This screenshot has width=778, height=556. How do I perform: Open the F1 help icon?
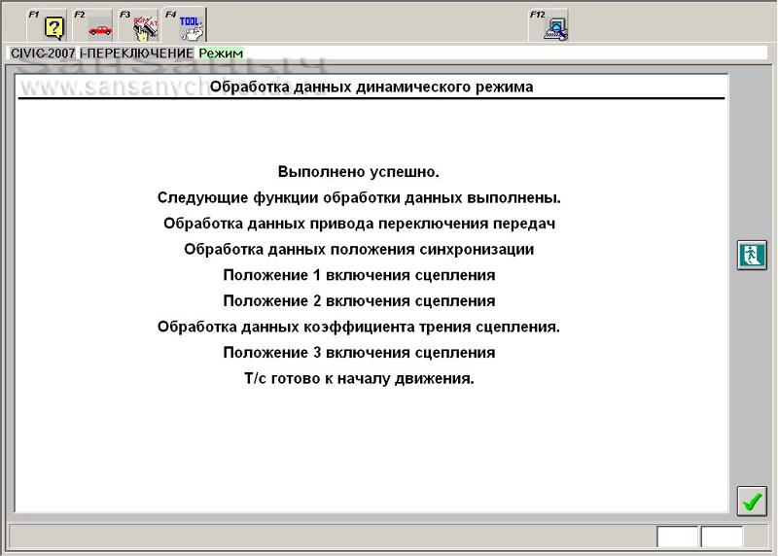[46, 25]
